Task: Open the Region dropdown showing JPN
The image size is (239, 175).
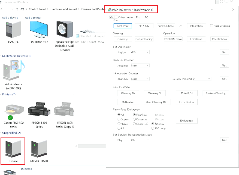Action: 140,52
